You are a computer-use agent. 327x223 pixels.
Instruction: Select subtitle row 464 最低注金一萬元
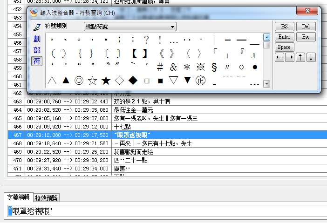[x=167, y=110]
